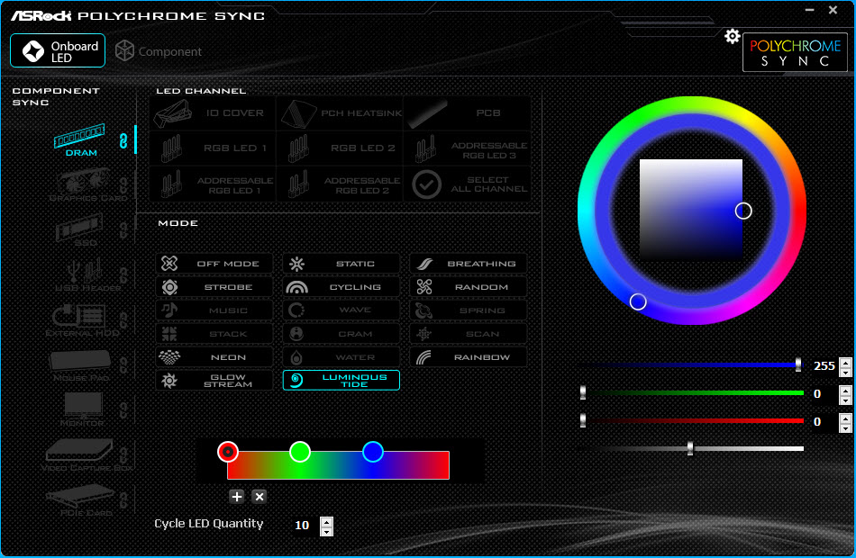Switch to the Component tab
This screenshot has width=856, height=558.
pyautogui.click(x=159, y=51)
